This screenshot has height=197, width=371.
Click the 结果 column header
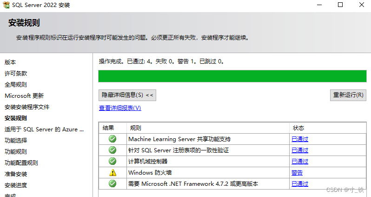pyautogui.click(x=113, y=128)
